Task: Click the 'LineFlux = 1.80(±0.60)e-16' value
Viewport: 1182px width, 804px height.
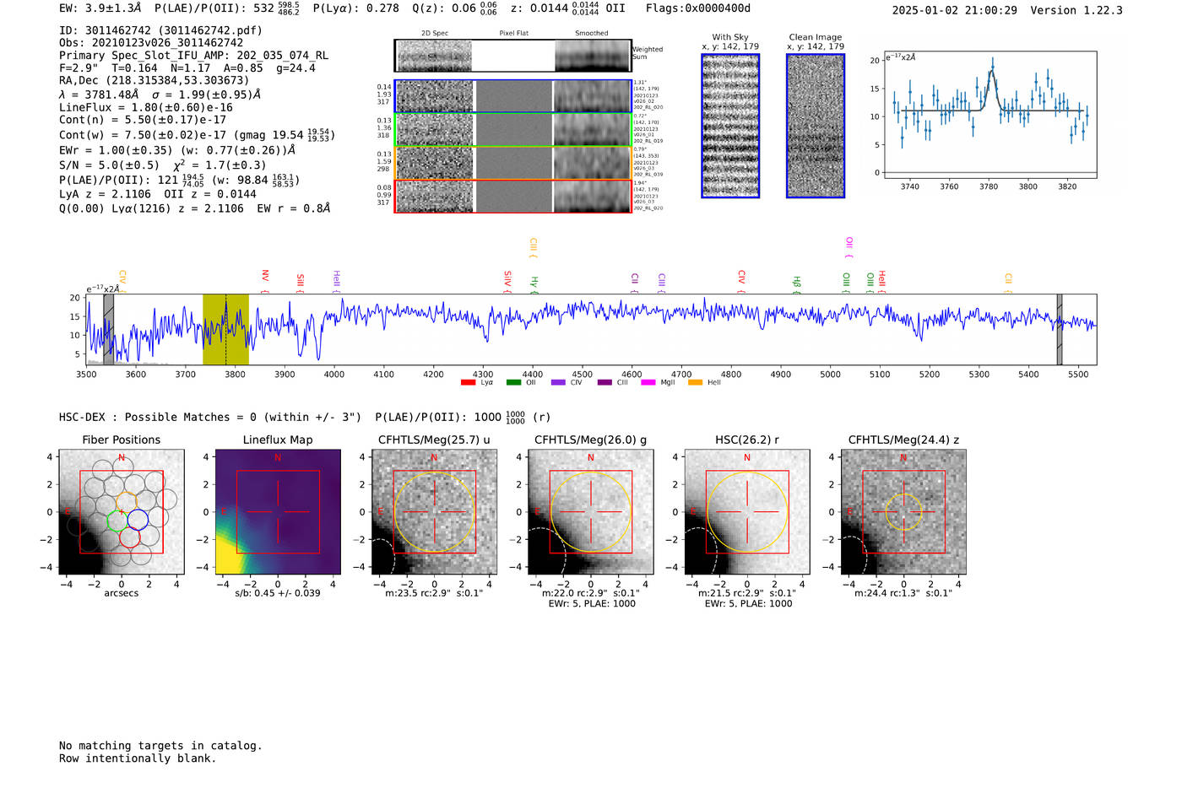Action: click(x=146, y=108)
